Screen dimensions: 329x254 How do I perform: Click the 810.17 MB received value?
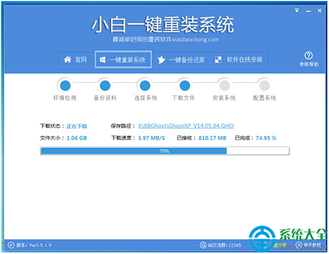[212, 138]
